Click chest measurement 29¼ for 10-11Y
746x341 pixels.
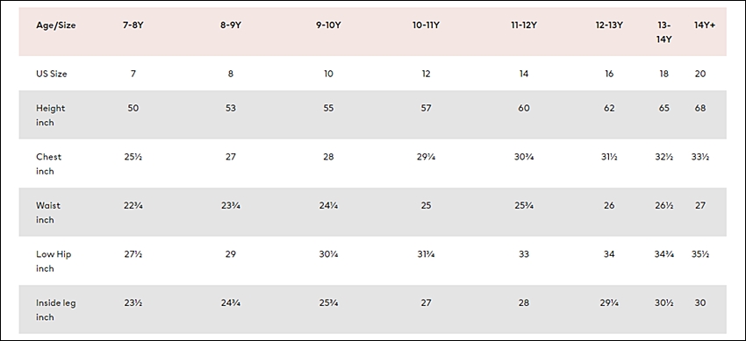pyautogui.click(x=426, y=157)
